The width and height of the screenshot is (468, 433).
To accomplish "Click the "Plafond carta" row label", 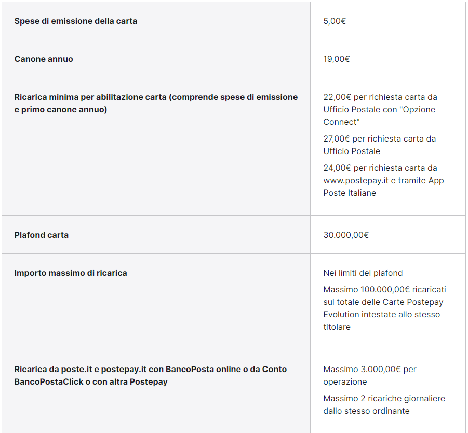I will [42, 235].
